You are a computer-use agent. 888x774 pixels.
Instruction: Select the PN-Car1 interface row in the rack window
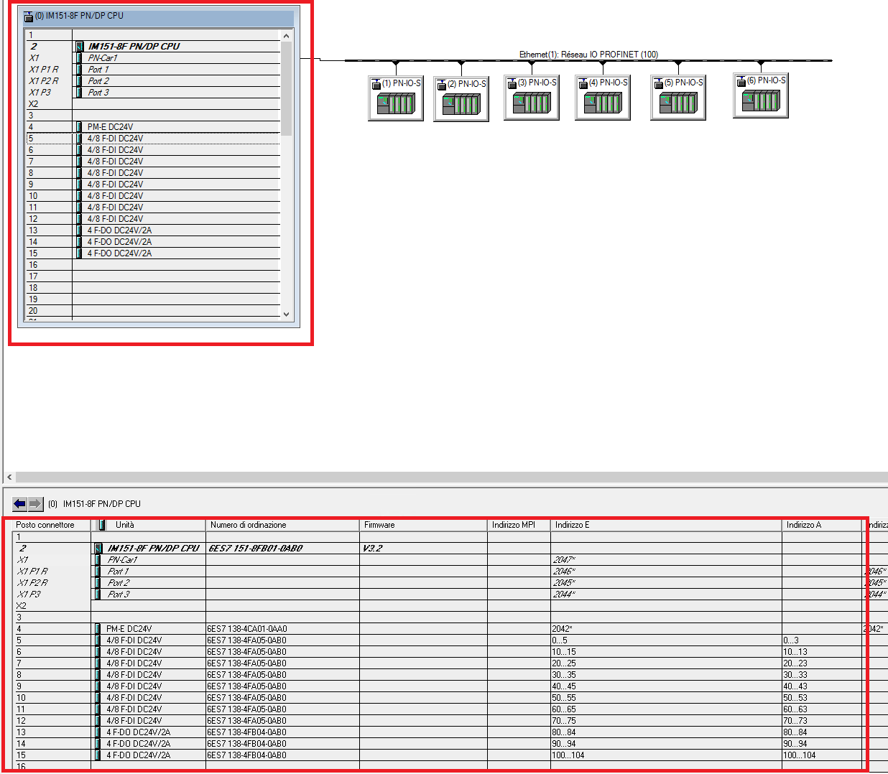coord(153,58)
